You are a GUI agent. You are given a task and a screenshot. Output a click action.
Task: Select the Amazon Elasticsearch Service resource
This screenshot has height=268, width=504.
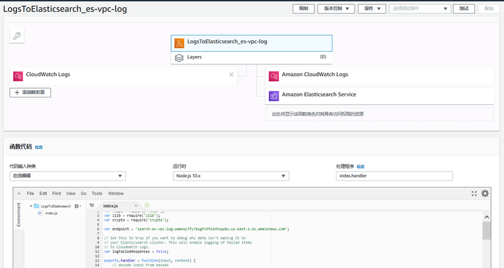(x=379, y=96)
